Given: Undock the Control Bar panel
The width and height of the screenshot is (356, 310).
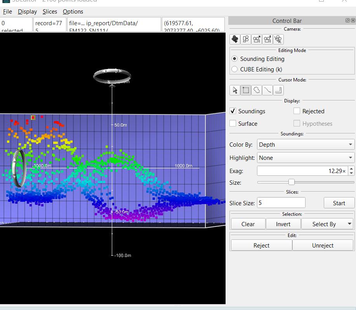Looking at the screenshot, I should tap(347, 21).
